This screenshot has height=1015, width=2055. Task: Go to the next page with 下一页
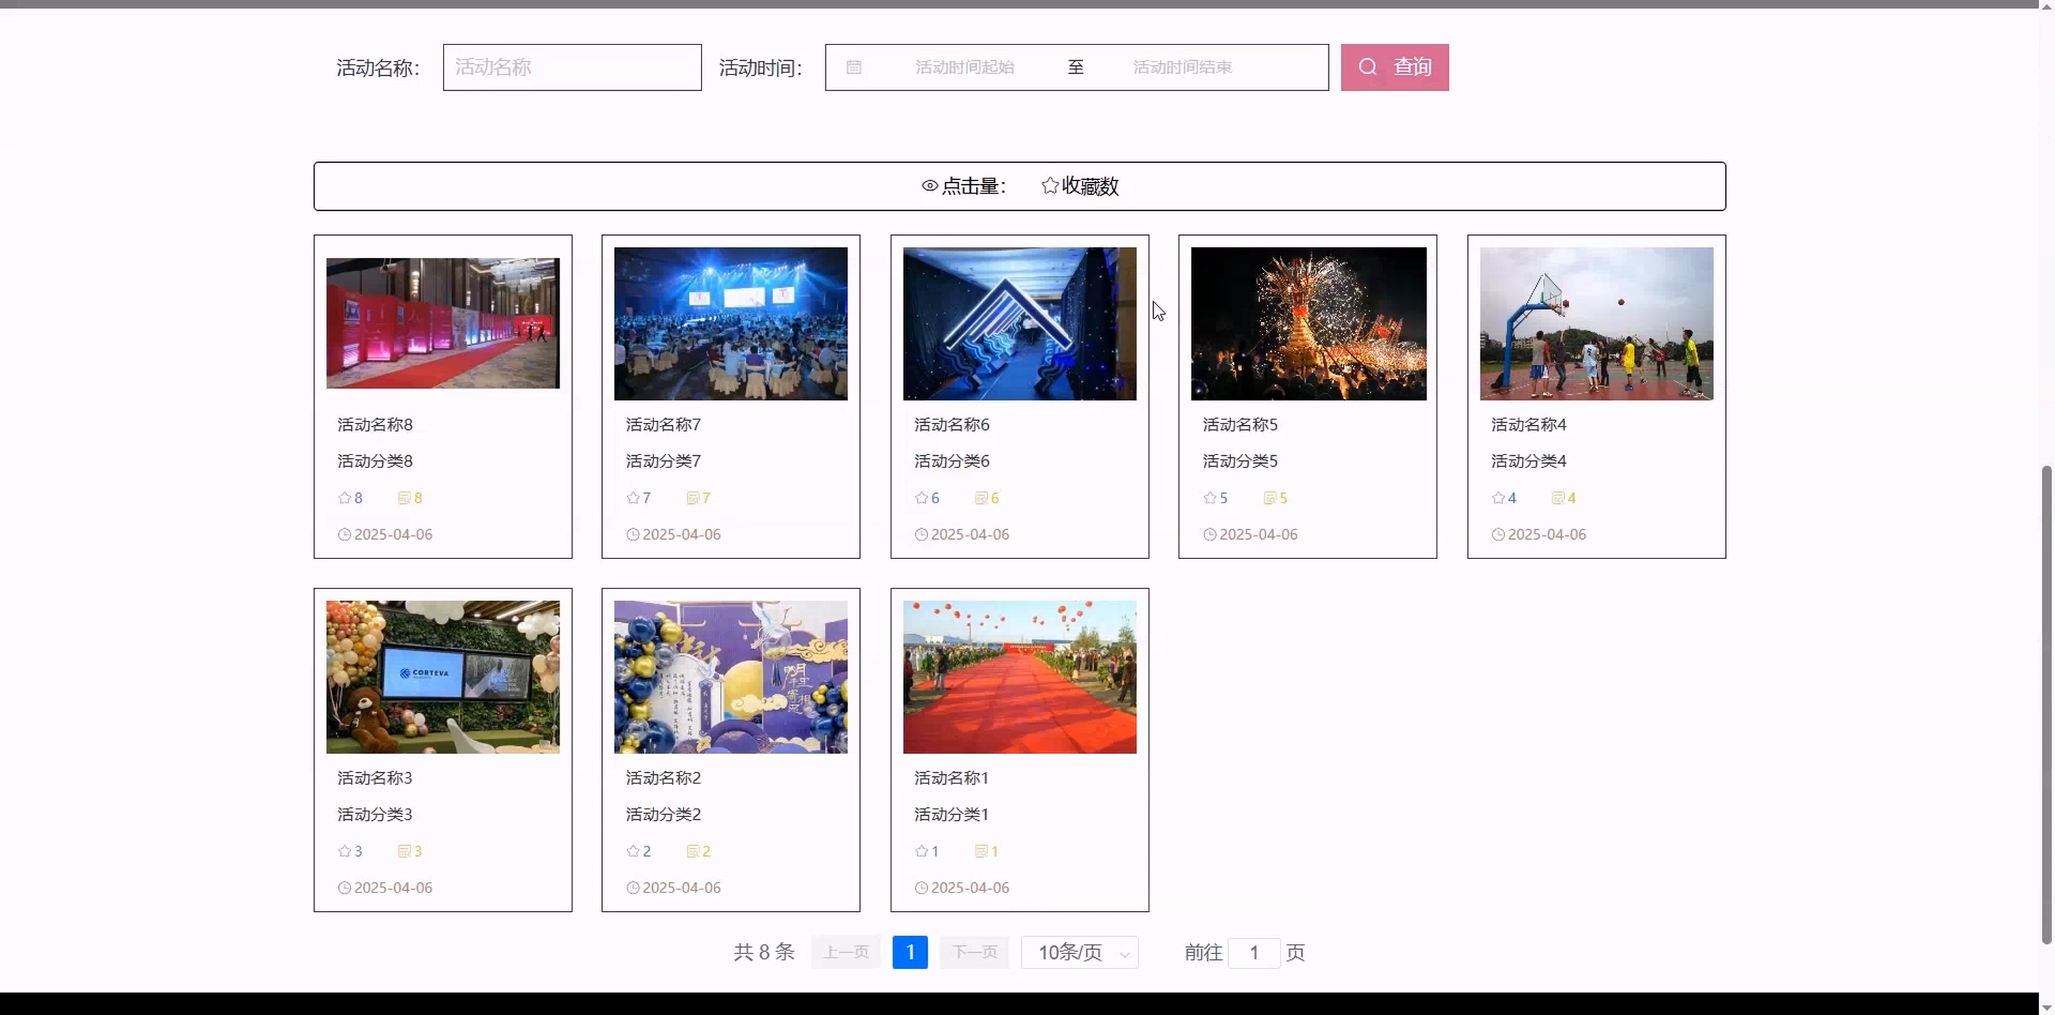tap(974, 953)
